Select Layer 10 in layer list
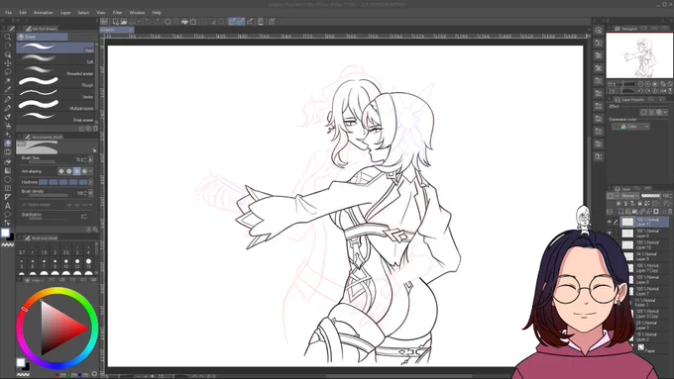674x379 pixels. pyautogui.click(x=644, y=245)
